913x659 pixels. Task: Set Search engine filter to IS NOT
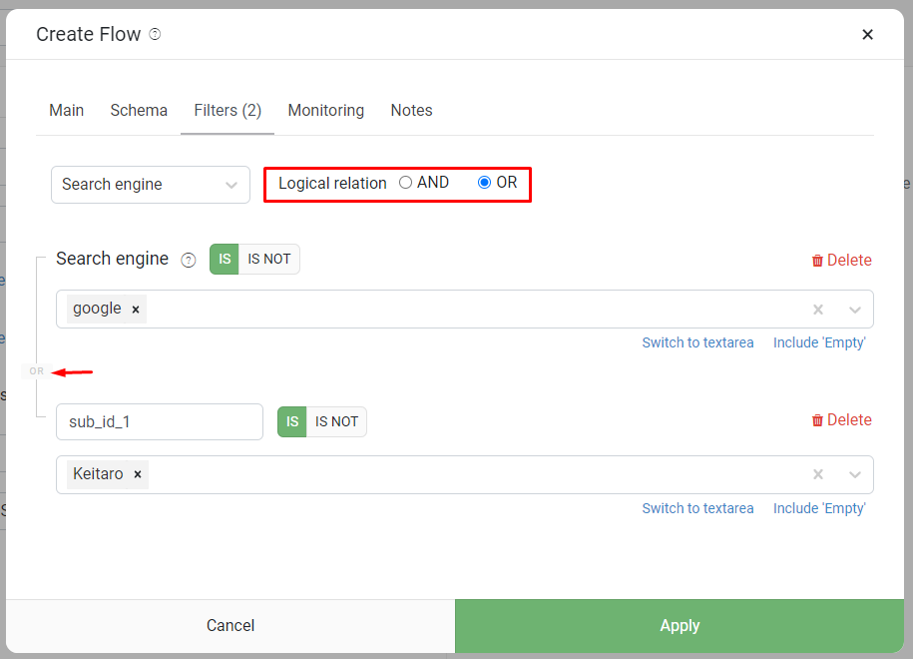[x=269, y=259]
